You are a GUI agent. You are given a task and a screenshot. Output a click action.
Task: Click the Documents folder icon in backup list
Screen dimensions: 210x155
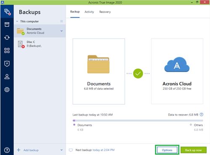coord(21,31)
